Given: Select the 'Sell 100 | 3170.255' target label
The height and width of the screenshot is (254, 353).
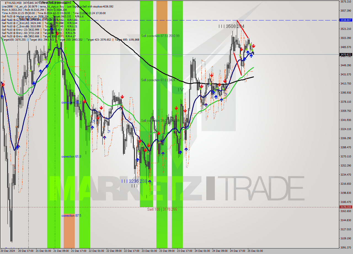Looking at the screenshot, I should click(162, 209).
